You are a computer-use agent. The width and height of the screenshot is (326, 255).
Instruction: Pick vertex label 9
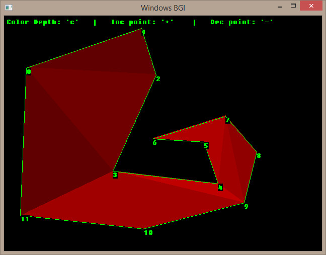[246, 206]
